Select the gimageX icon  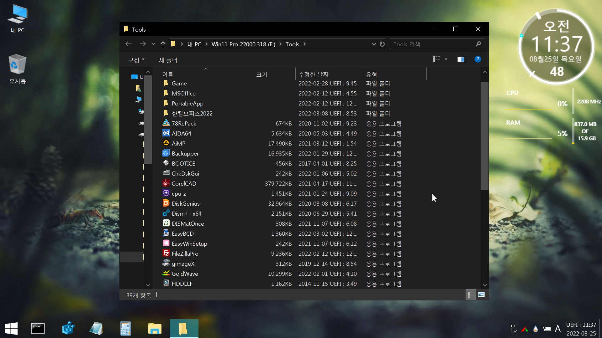point(166,263)
